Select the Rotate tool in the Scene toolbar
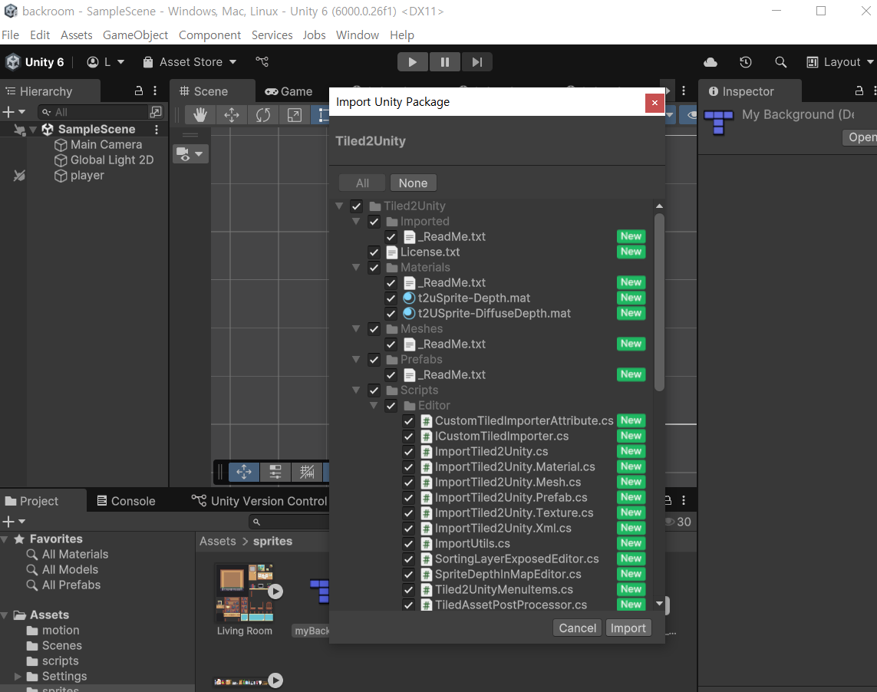877x692 pixels. [x=263, y=115]
